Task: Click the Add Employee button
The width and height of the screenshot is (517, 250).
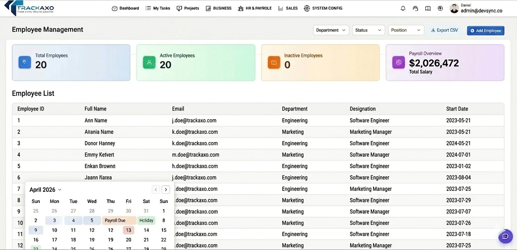Action: (x=485, y=31)
